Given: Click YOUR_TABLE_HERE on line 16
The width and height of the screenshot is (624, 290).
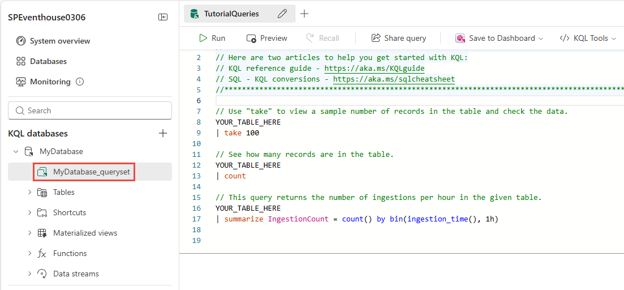Looking at the screenshot, I should [x=248, y=208].
